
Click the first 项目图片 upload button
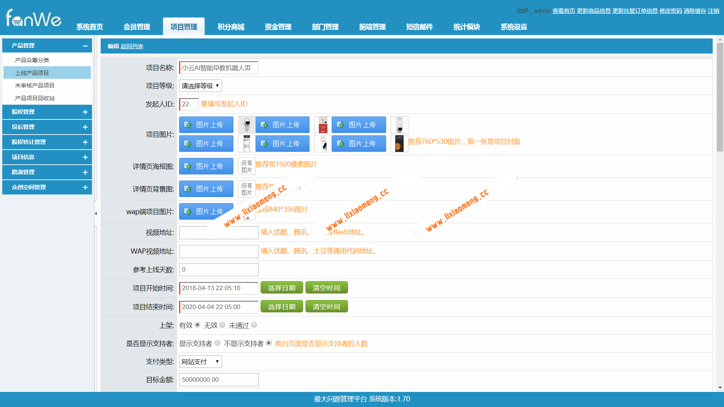point(206,125)
